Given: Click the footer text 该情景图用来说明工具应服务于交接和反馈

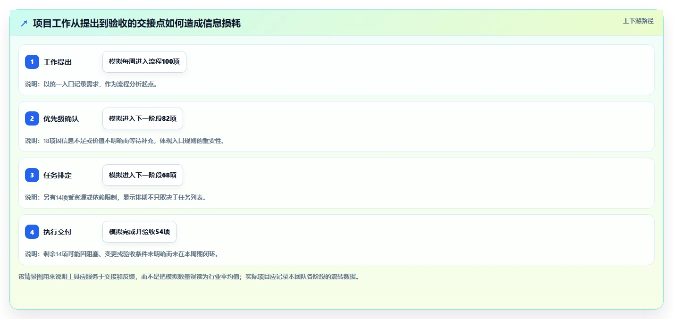Looking at the screenshot, I should tap(189, 277).
